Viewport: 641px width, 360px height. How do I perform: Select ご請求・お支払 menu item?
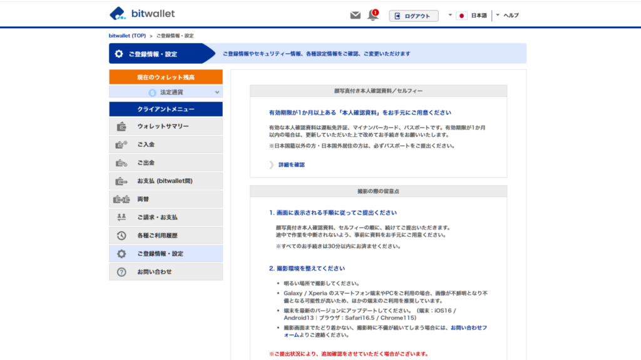[166, 217]
